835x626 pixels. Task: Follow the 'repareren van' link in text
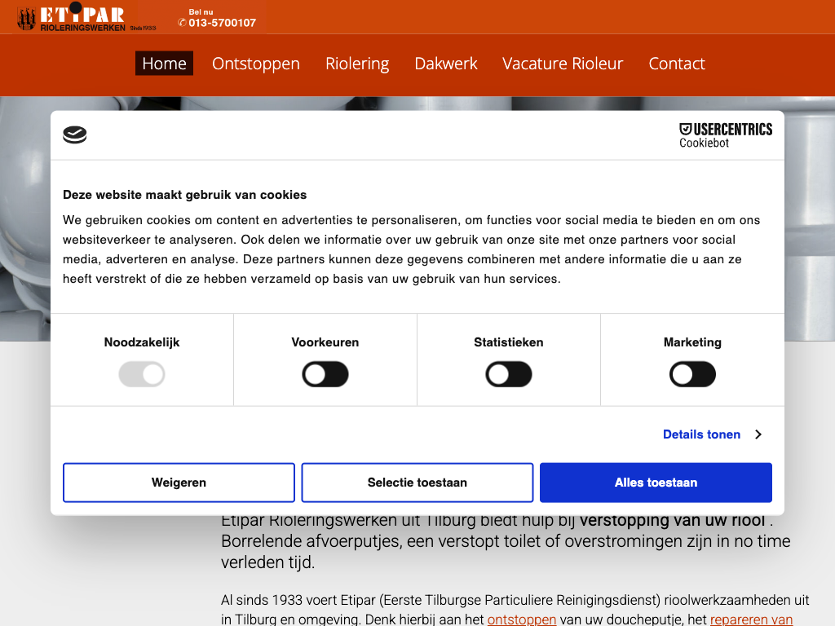point(751,619)
